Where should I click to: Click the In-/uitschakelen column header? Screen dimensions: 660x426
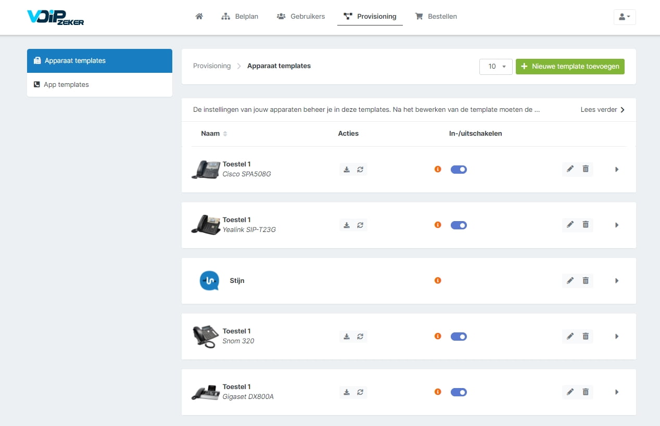click(x=475, y=134)
